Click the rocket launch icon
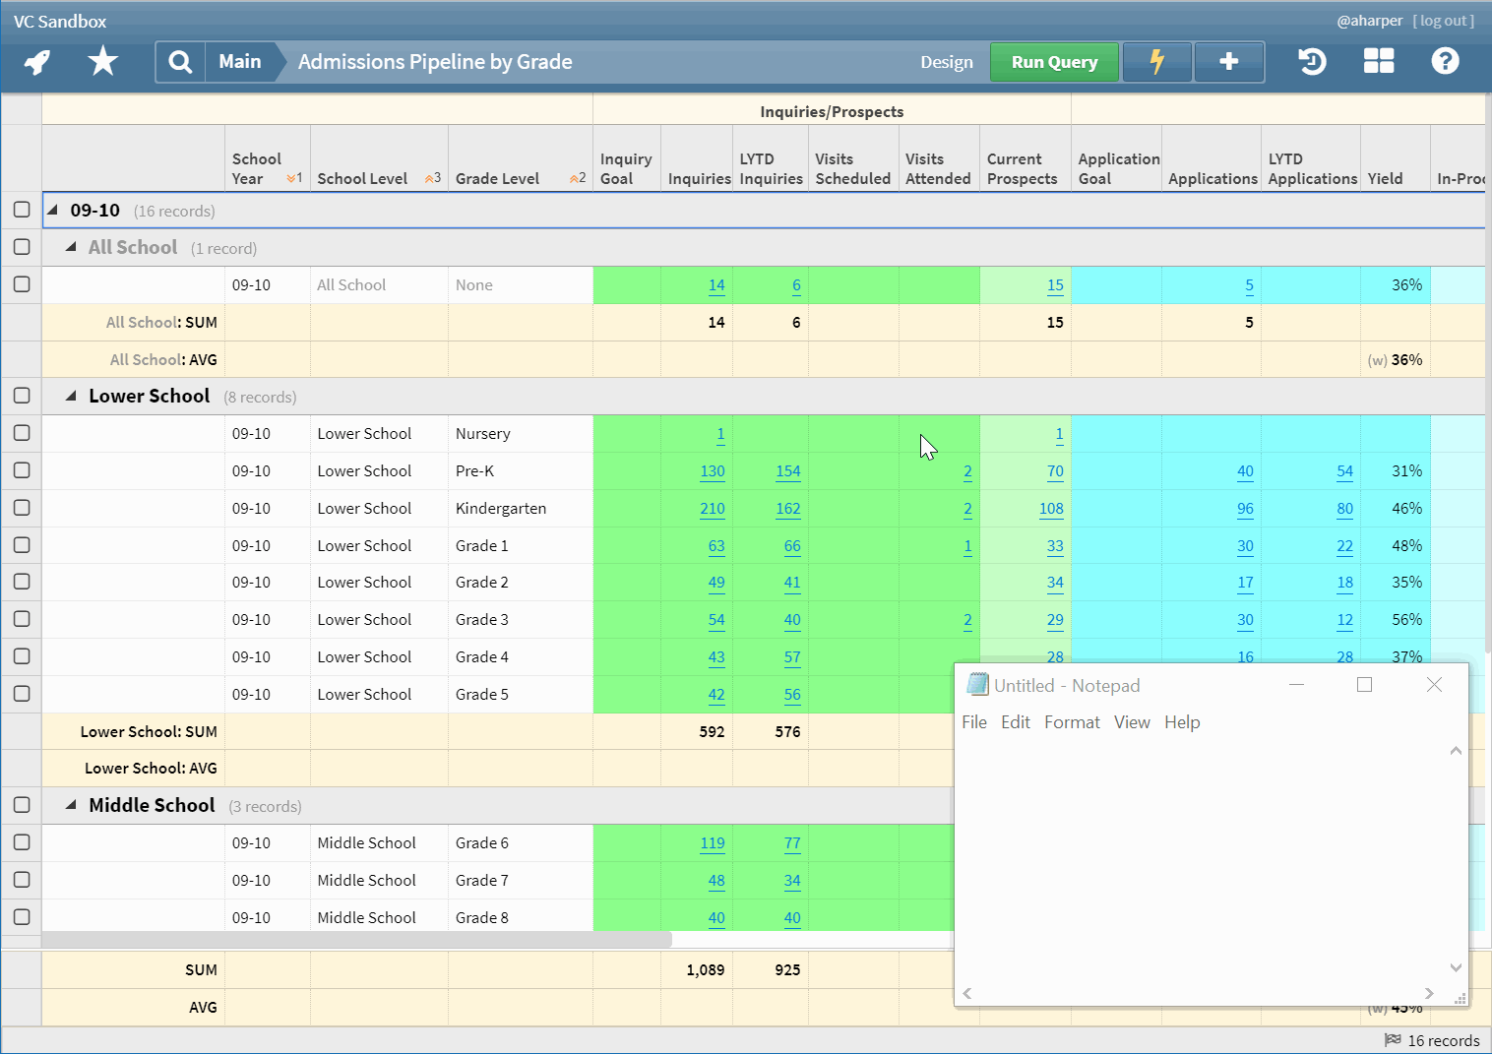 (37, 62)
